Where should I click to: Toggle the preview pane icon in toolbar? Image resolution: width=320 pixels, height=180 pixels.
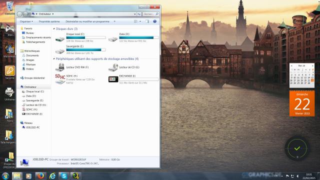tap(147, 21)
